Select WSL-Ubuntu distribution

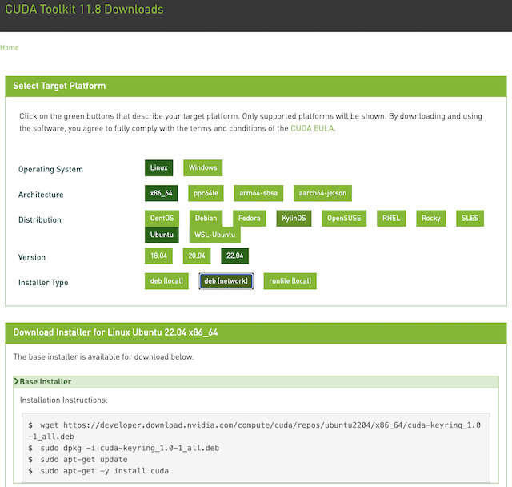(x=215, y=235)
